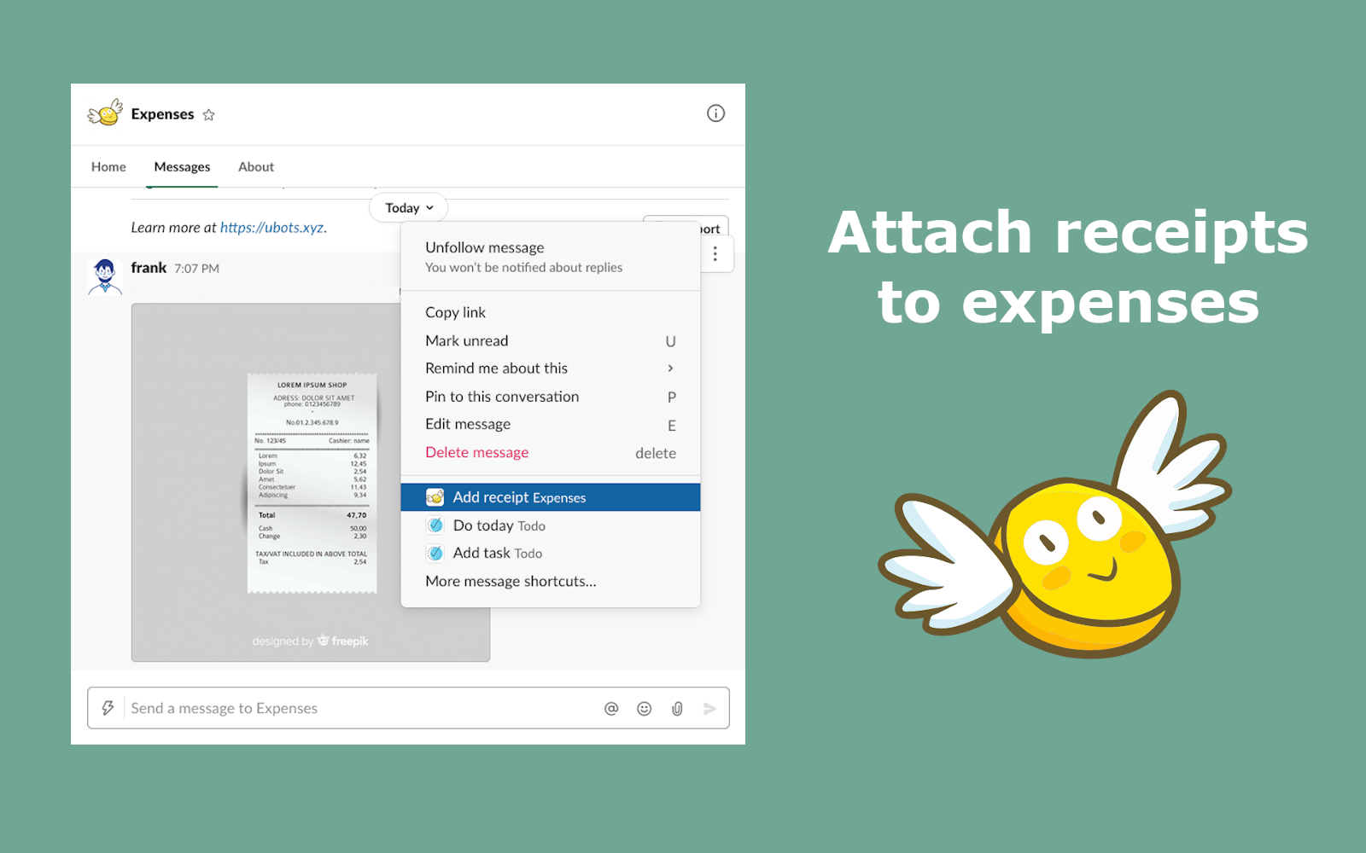Open the shortcuts lightning bolt
Viewport: 1366px width, 853px height.
click(x=108, y=708)
